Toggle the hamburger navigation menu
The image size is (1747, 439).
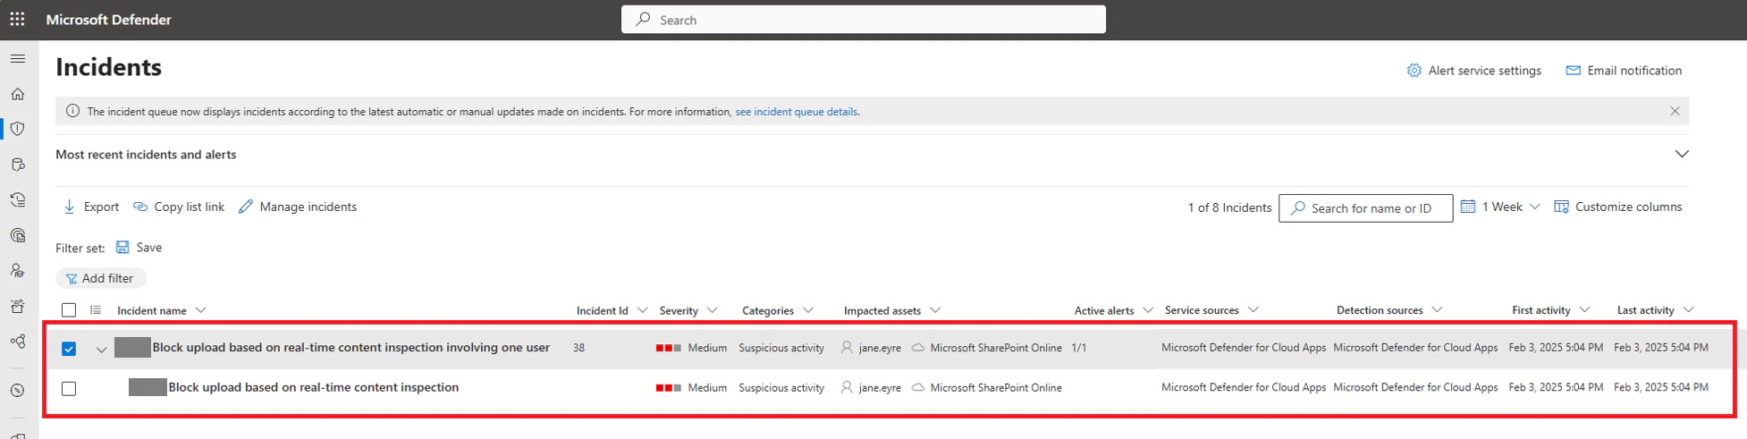click(x=17, y=59)
